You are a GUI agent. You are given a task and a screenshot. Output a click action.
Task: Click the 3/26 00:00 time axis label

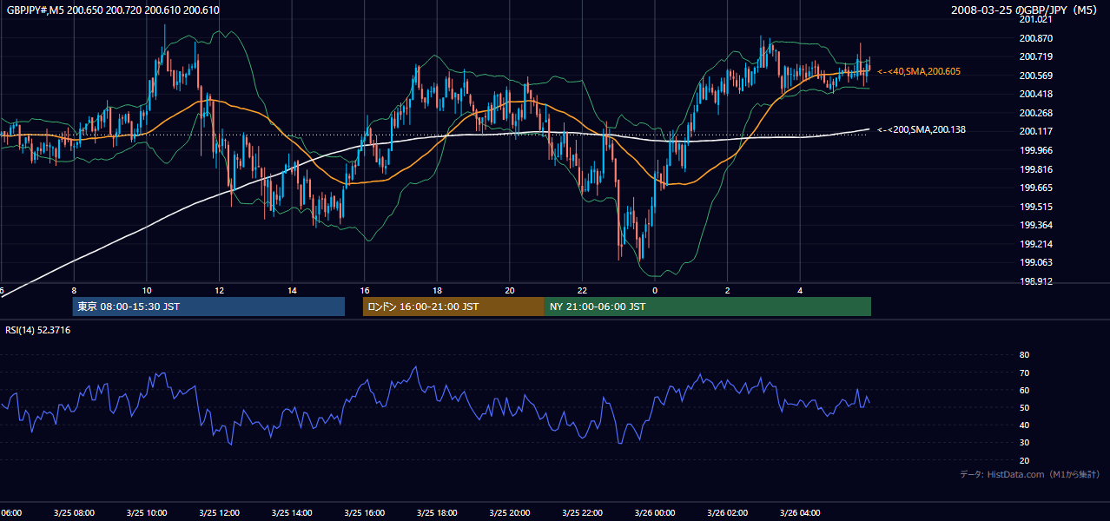656,513
